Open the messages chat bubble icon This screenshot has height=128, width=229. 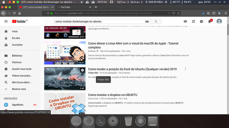point(201,21)
